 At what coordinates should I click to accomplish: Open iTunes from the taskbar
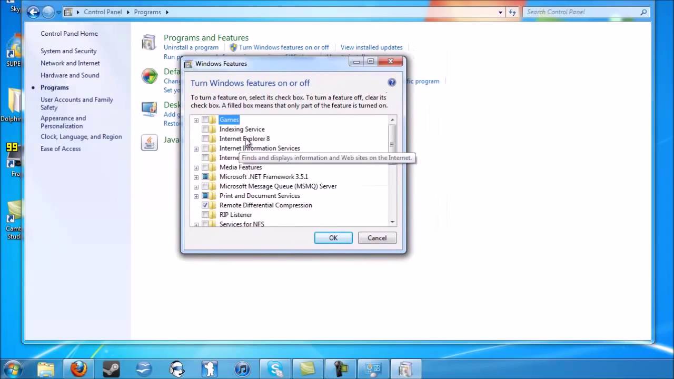point(242,368)
